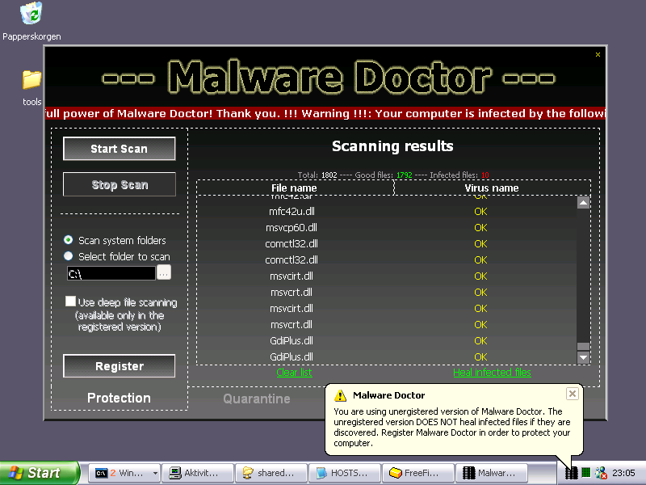
Task: Click the File name column header
Action: (294, 188)
